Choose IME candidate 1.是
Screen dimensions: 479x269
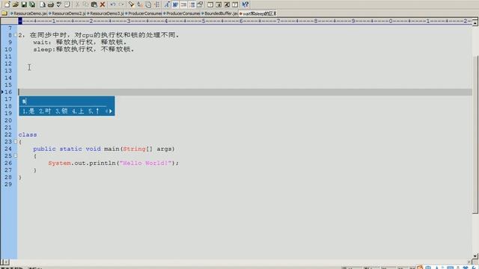click(28, 111)
